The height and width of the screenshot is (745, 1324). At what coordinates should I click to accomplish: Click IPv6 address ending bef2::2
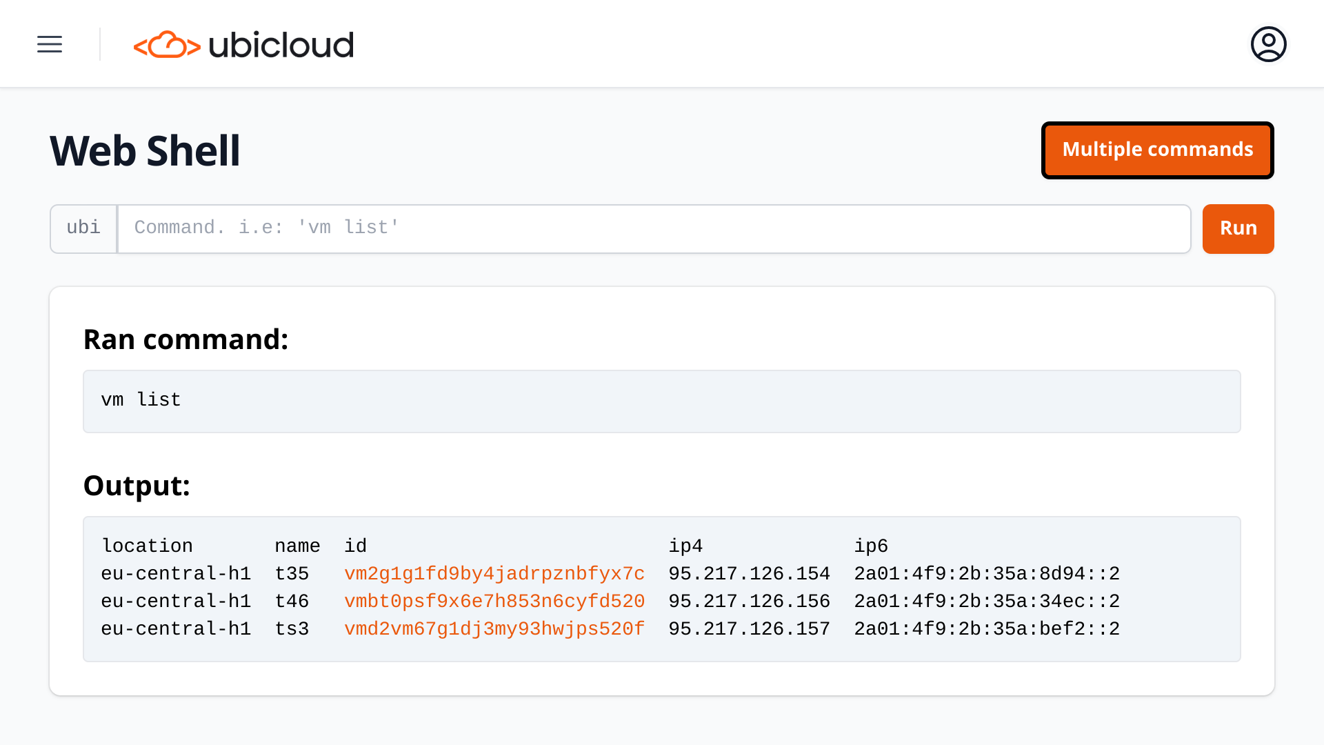point(987,629)
